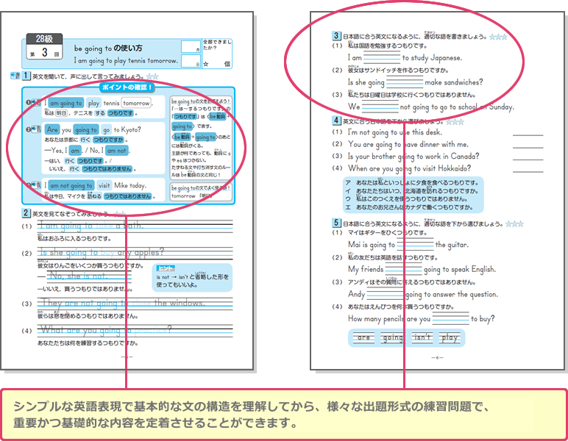The height and width of the screenshot is (441, 568).
Task: Click the 'ヒント' hint label
Action: pyautogui.click(x=166, y=268)
